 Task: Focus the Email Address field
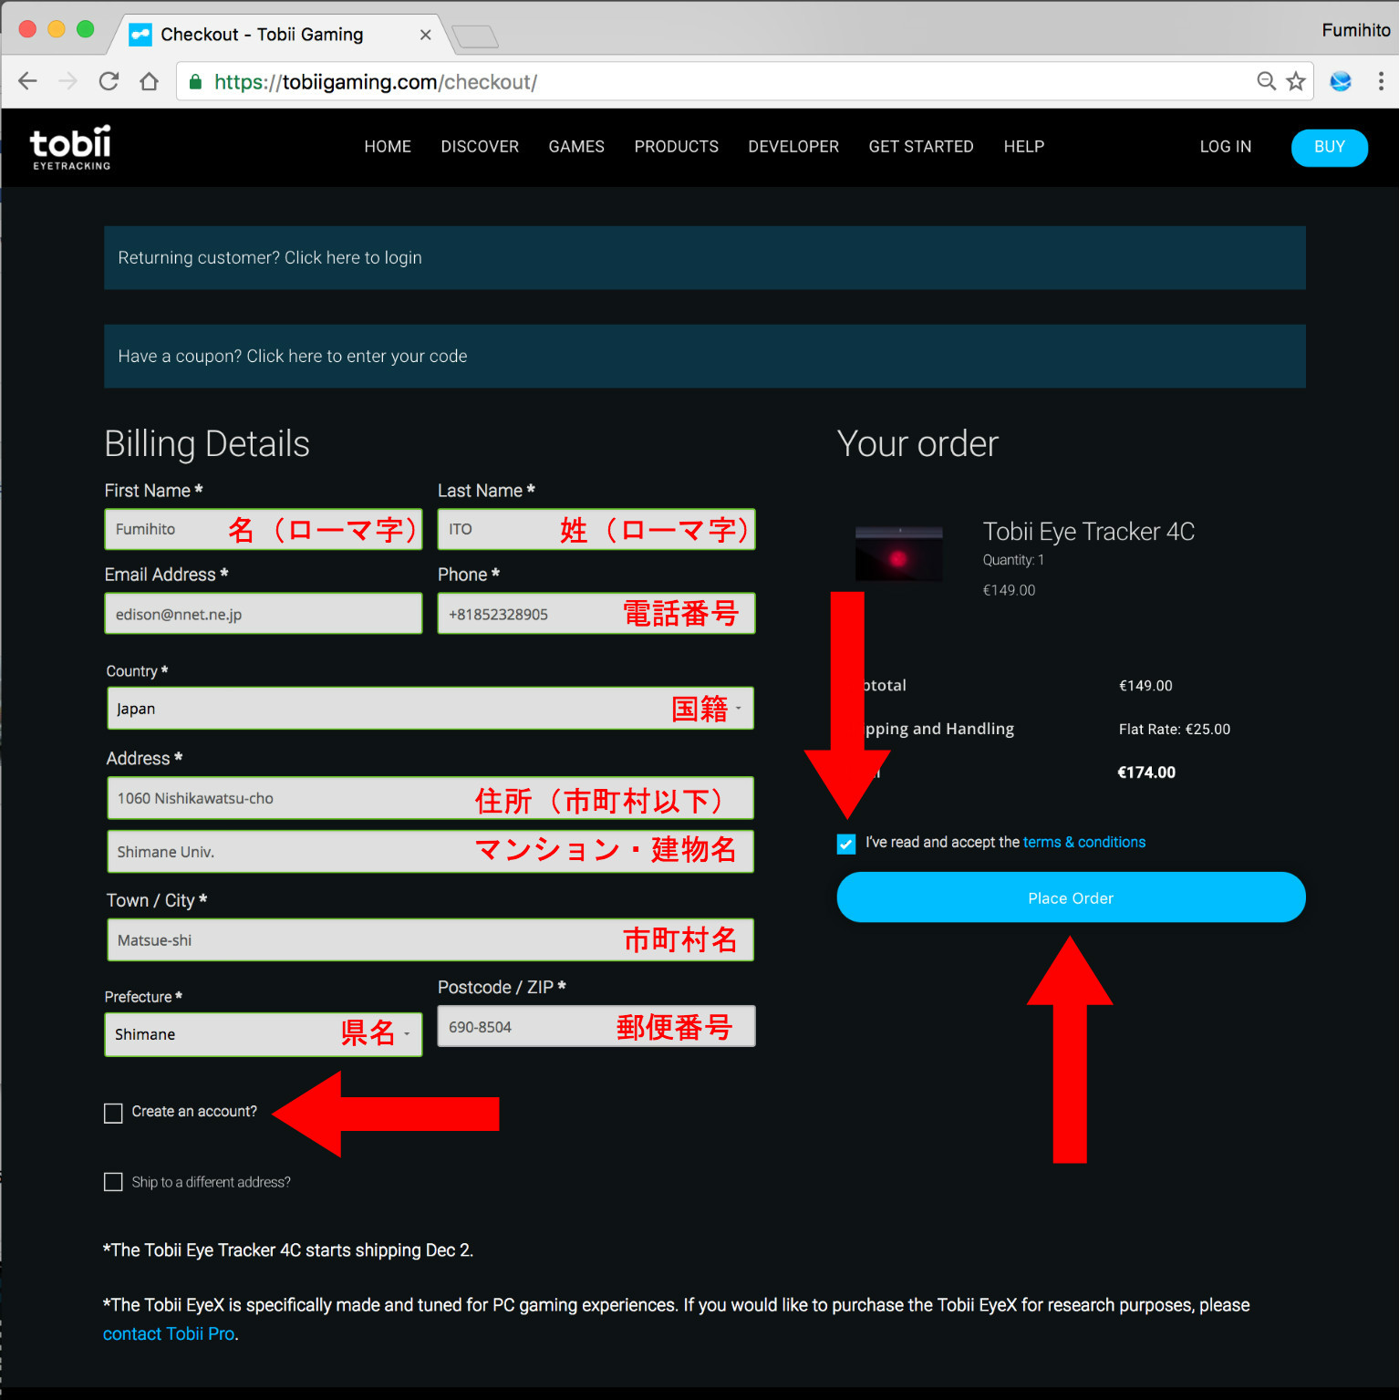coord(264,614)
